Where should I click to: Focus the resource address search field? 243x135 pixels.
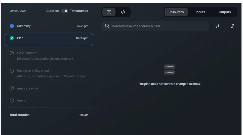(155, 26)
